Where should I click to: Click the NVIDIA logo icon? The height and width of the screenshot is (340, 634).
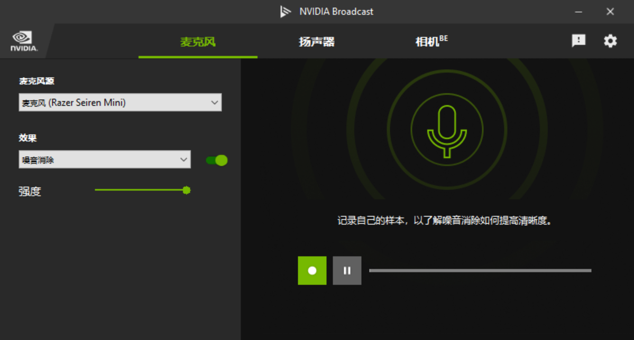coord(24,41)
